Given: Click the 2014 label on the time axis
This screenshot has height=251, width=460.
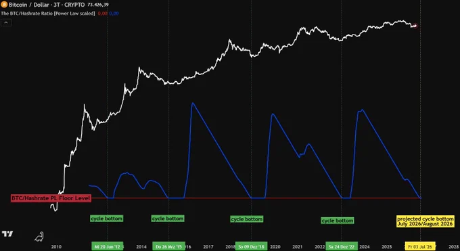Looking at the screenshot, I should pos(141,247).
